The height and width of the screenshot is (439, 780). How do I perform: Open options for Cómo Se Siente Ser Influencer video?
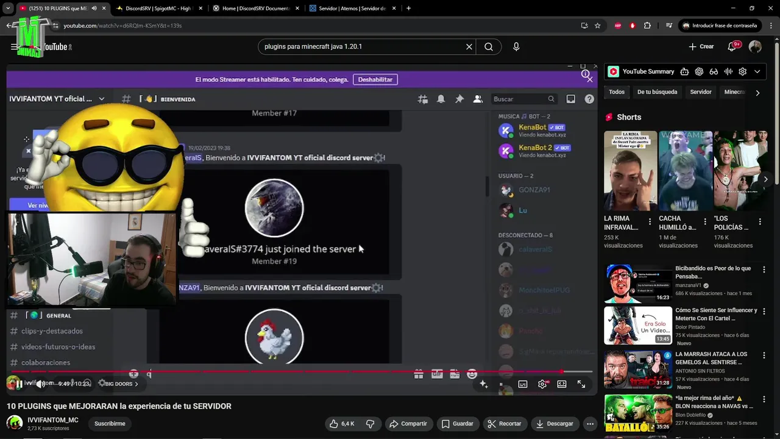tap(764, 311)
